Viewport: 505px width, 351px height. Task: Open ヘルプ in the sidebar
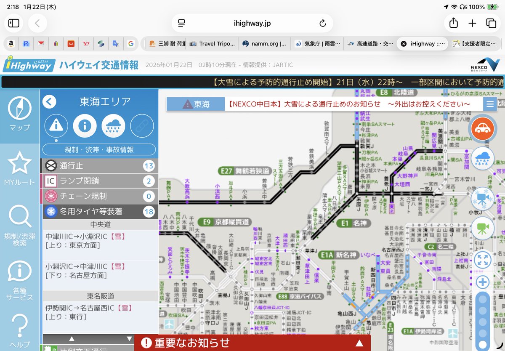(x=20, y=330)
